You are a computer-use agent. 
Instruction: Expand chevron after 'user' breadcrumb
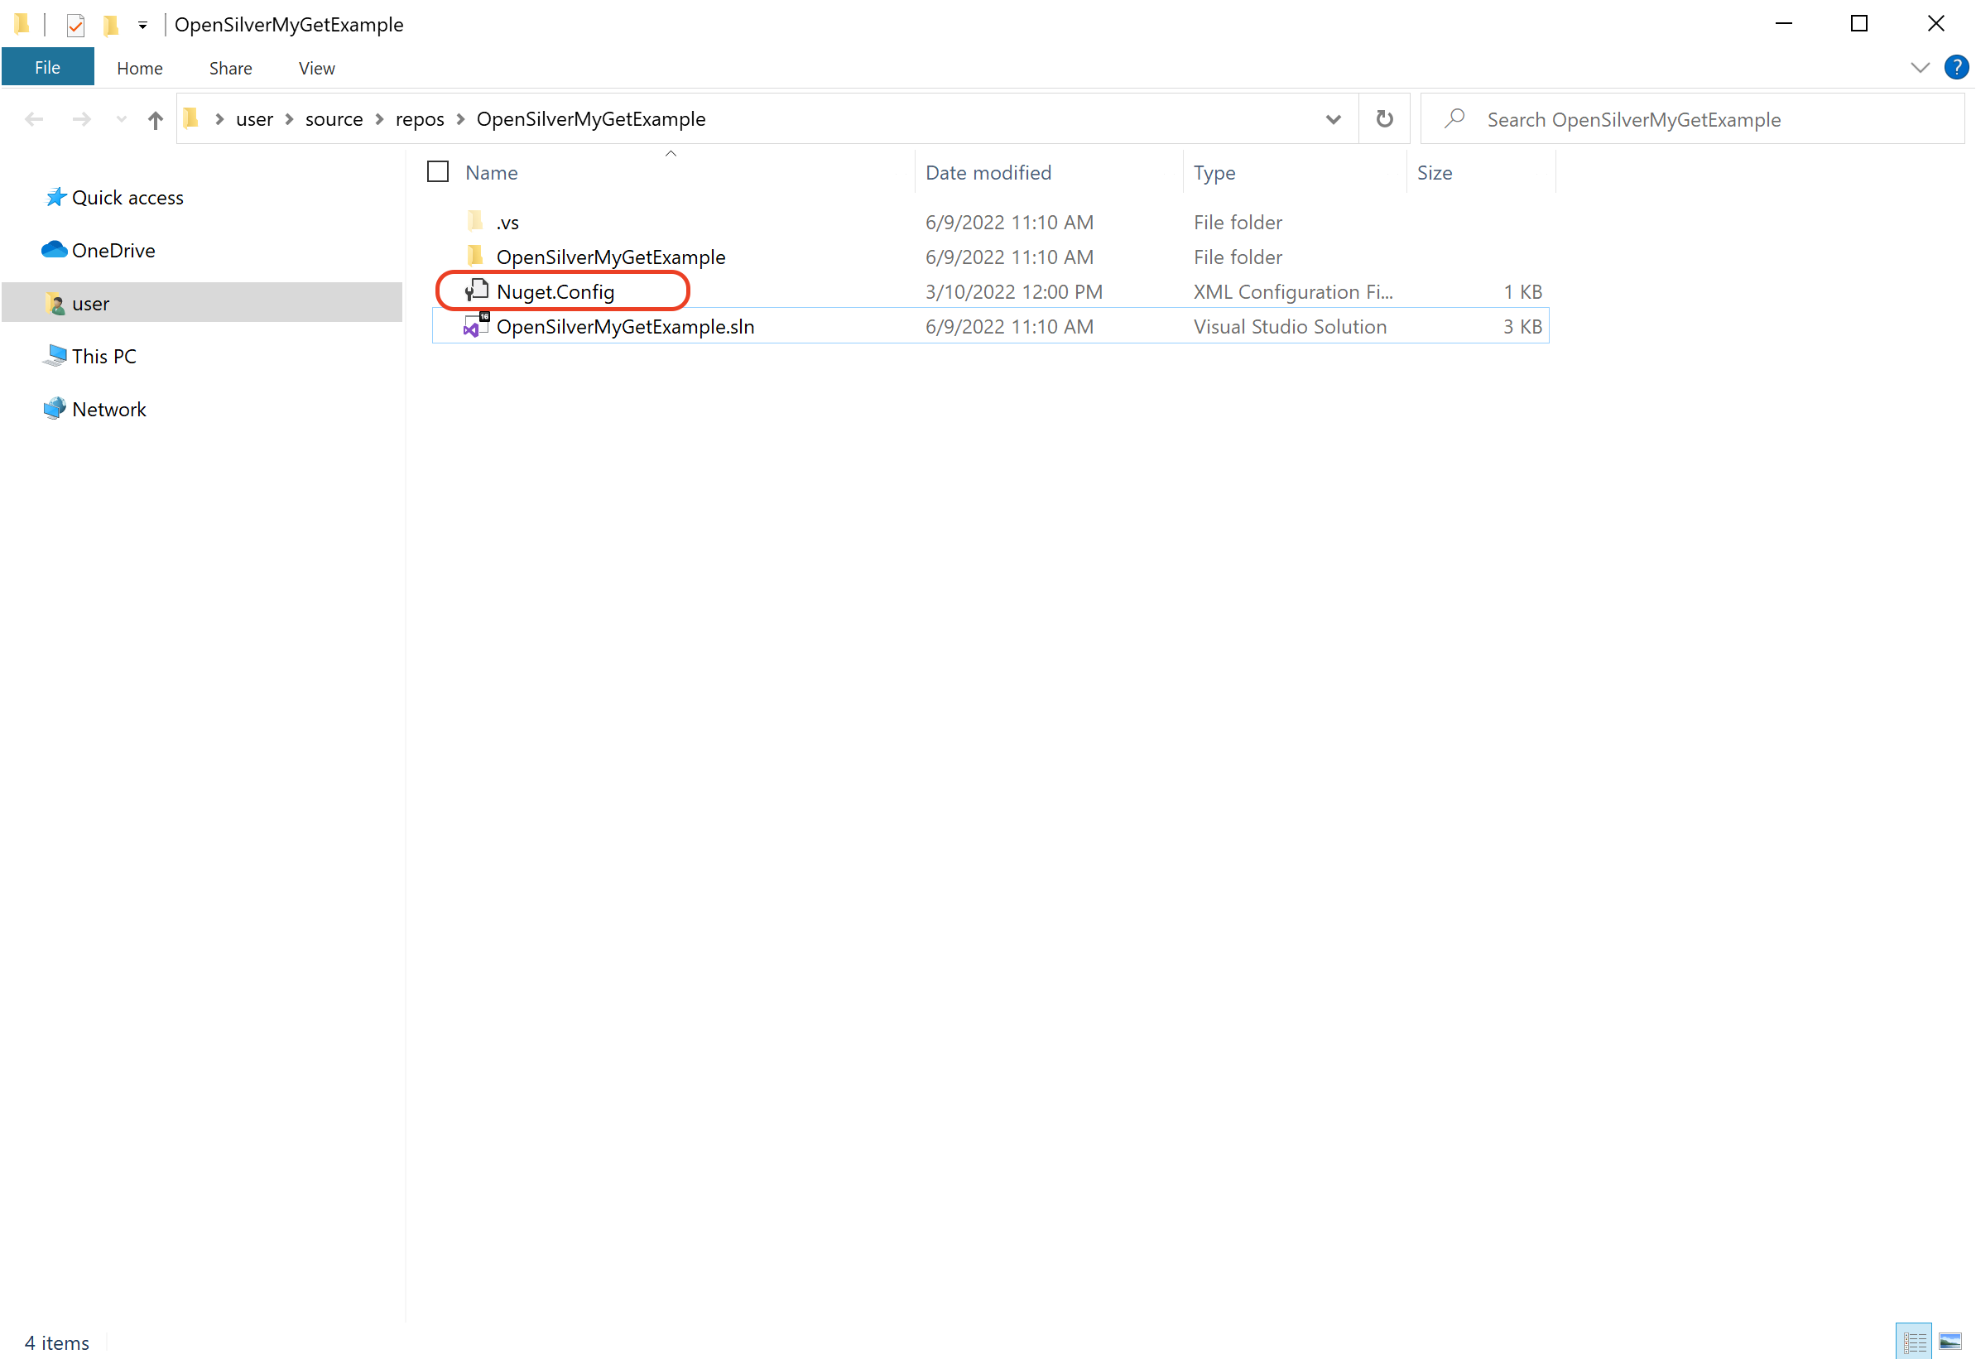290,119
